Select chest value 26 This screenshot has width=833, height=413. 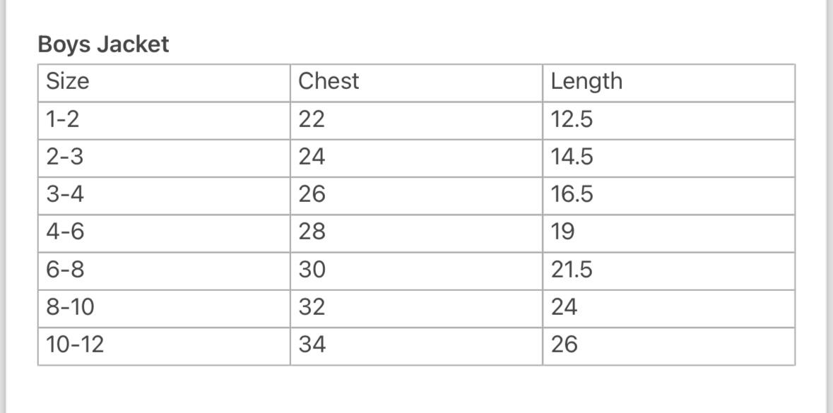coord(312,194)
